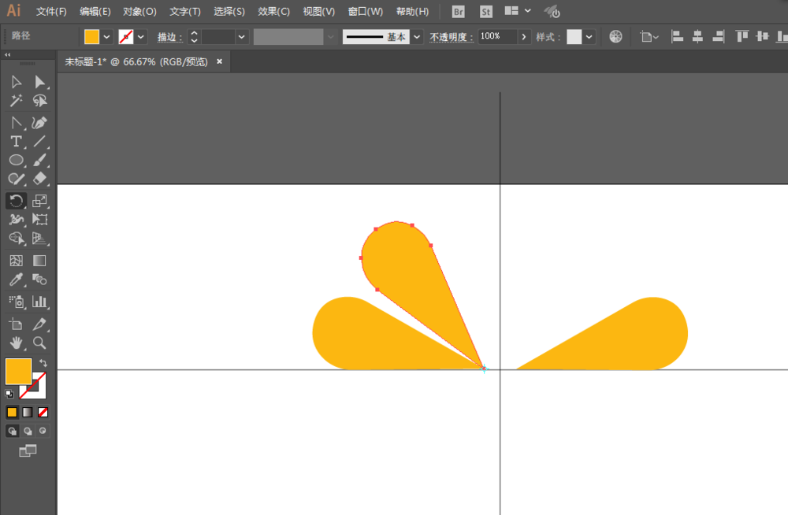Switch to 未标题-1 document tab

(136, 61)
